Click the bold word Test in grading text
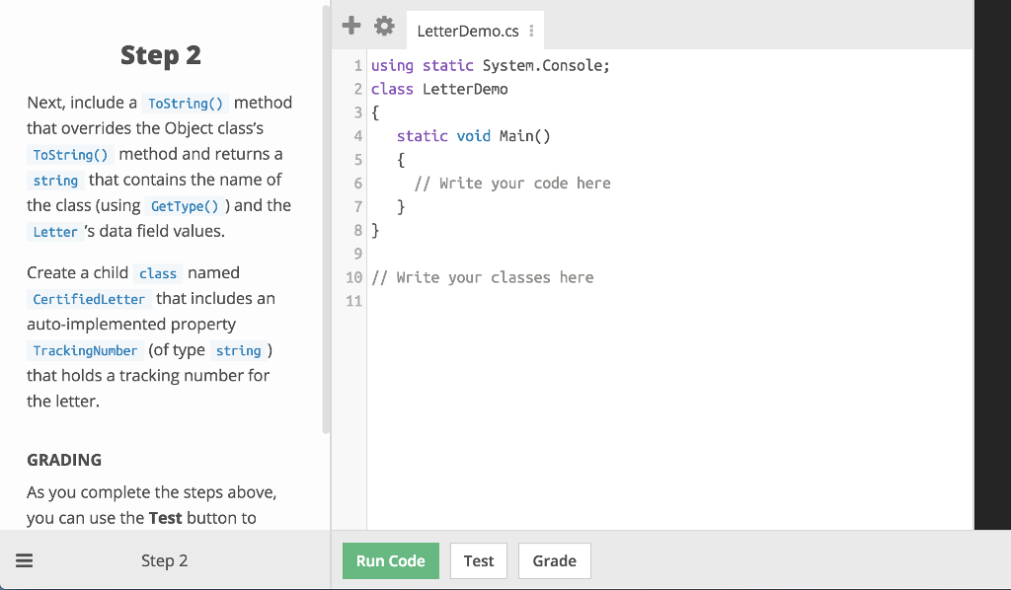This screenshot has height=590, width=1011. tap(165, 518)
